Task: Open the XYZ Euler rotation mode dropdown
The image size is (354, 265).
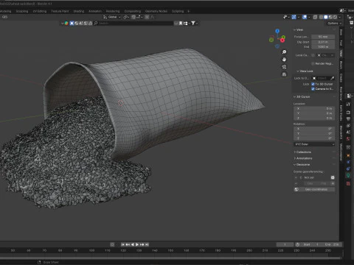Action: pos(314,144)
